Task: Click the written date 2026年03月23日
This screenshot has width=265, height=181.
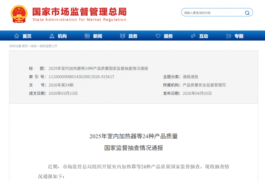Action: pyautogui.click(x=63, y=93)
